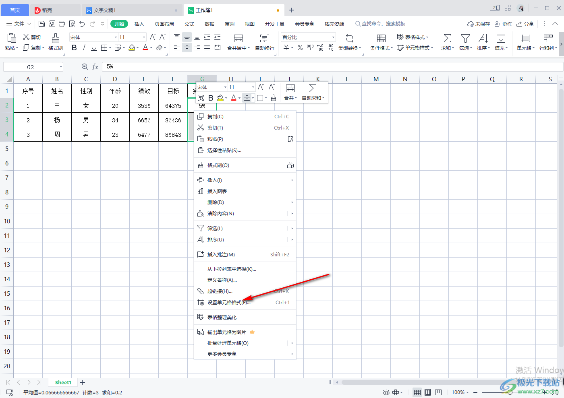Open the ribbon font name dropdown (宋体)
The width and height of the screenshot is (564, 398).
point(116,37)
